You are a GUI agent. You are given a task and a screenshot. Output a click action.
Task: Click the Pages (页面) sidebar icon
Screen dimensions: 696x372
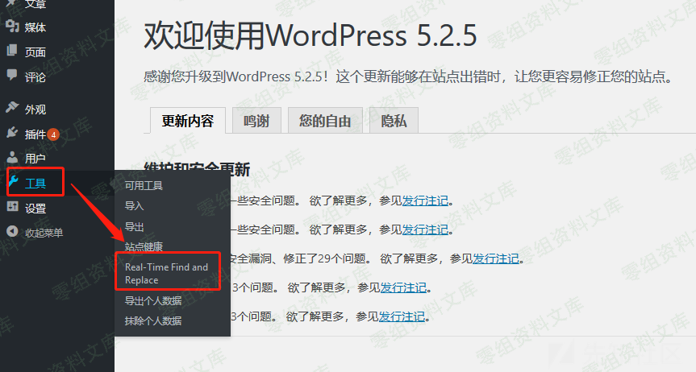click(x=12, y=52)
